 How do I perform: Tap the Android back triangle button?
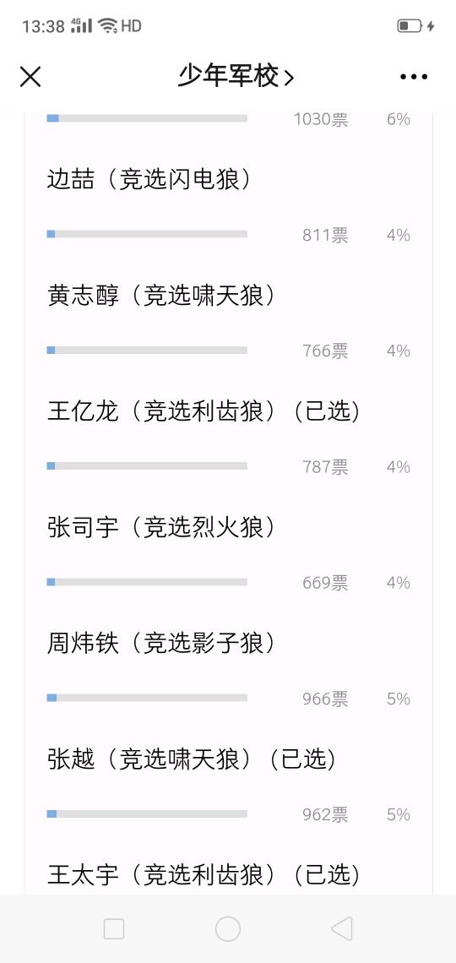pyautogui.click(x=342, y=928)
